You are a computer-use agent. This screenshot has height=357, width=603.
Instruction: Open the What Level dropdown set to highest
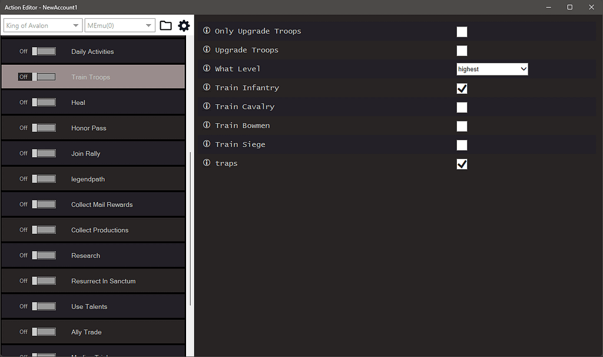point(492,69)
